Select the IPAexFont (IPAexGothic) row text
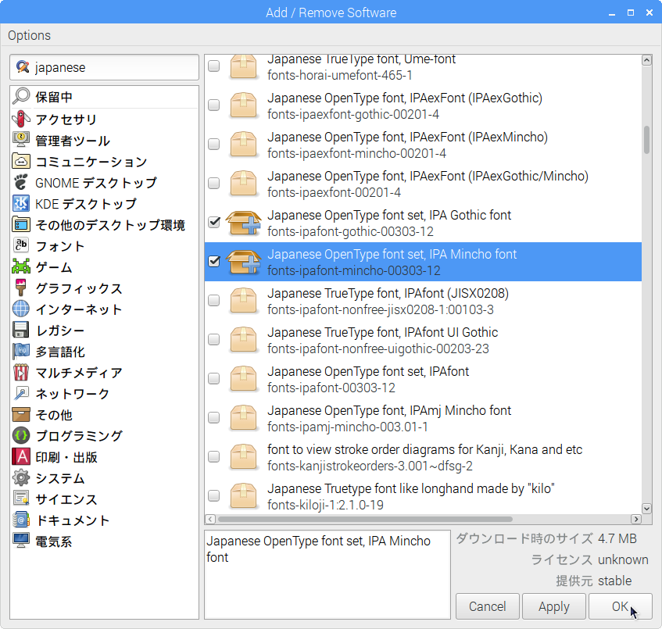 pyautogui.click(x=404, y=105)
